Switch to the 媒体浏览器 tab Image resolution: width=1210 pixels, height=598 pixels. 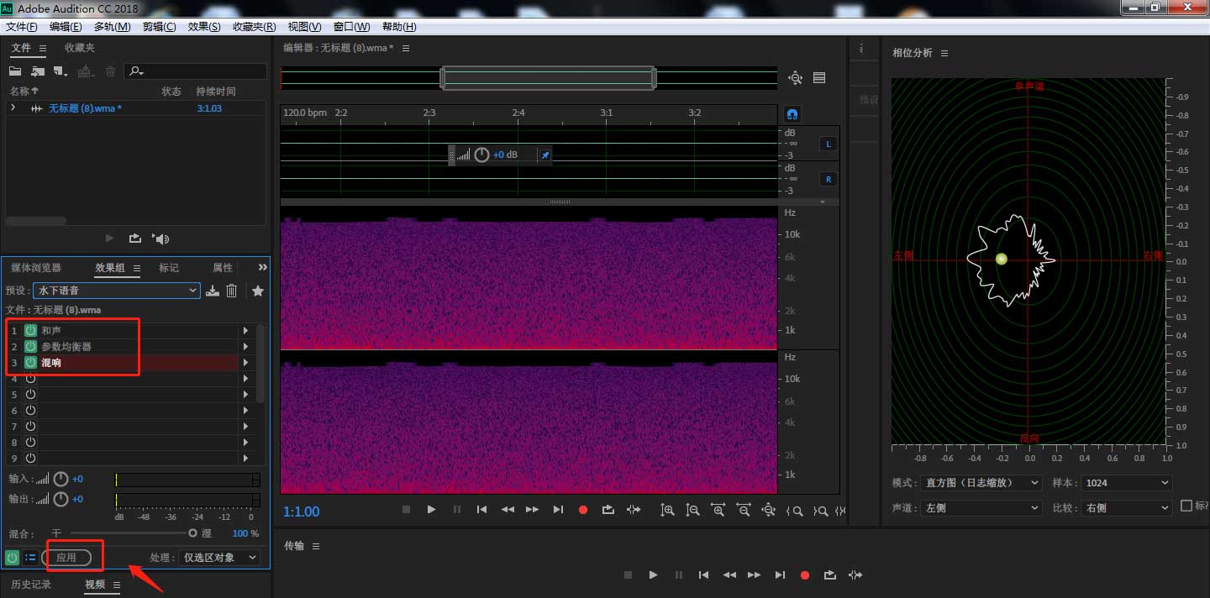pyautogui.click(x=36, y=268)
